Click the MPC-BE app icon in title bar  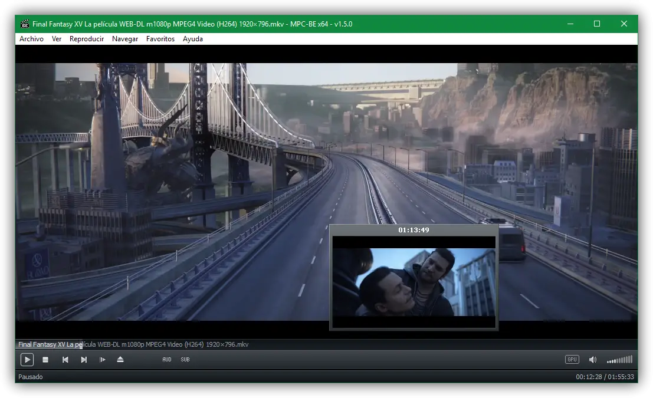[25, 24]
